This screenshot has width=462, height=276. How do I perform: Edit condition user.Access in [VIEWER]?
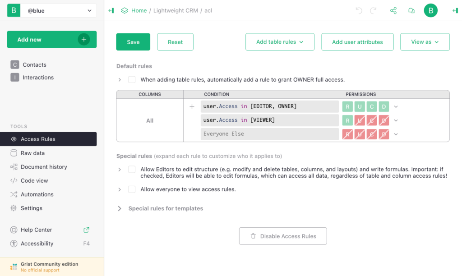coord(270,120)
